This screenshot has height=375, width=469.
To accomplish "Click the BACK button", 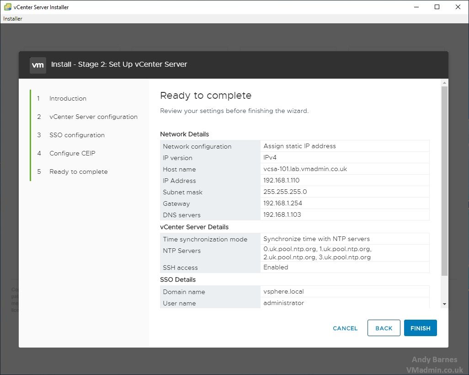I will coord(384,328).
